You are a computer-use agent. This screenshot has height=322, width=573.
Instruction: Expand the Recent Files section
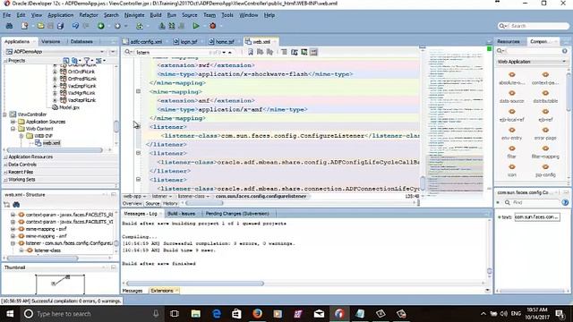click(5, 172)
